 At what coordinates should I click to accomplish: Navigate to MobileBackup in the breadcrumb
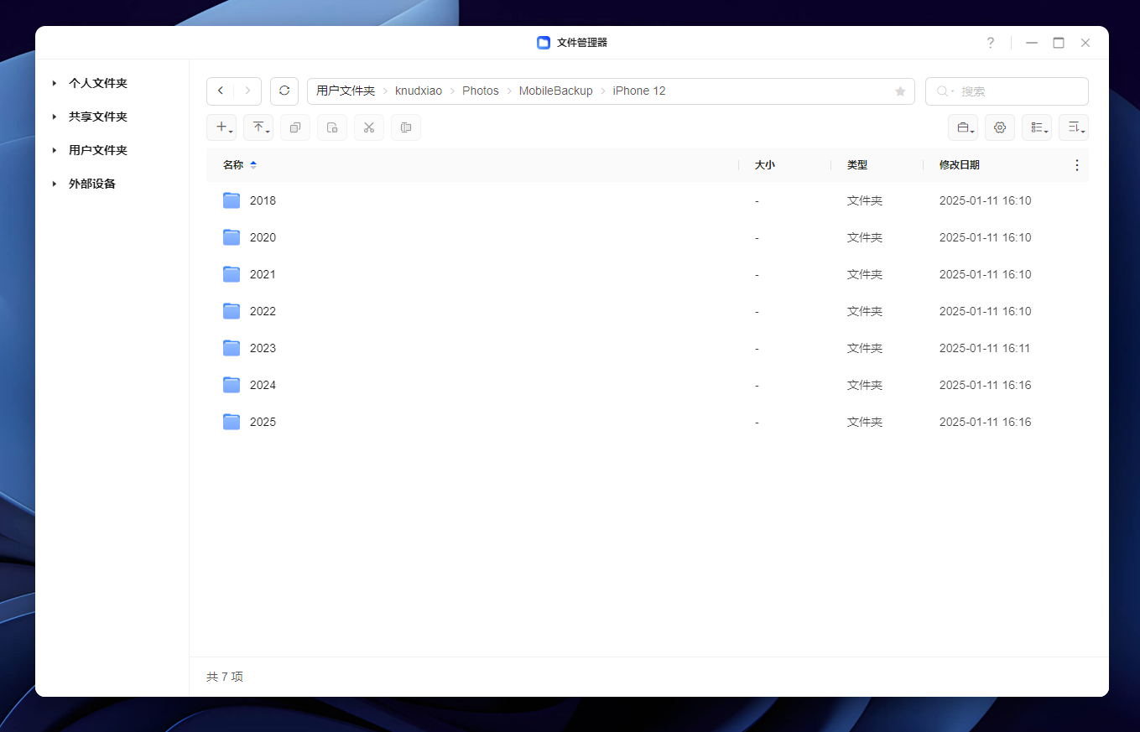(x=555, y=91)
